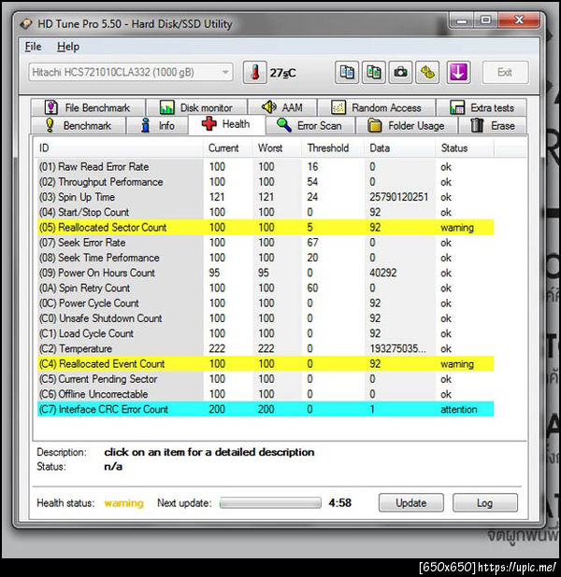Select the Reallocated Sector Count row
Image resolution: width=561 pixels, height=577 pixels.
tap(266, 228)
